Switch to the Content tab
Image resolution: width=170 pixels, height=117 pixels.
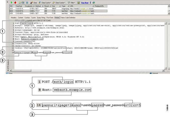20,18
